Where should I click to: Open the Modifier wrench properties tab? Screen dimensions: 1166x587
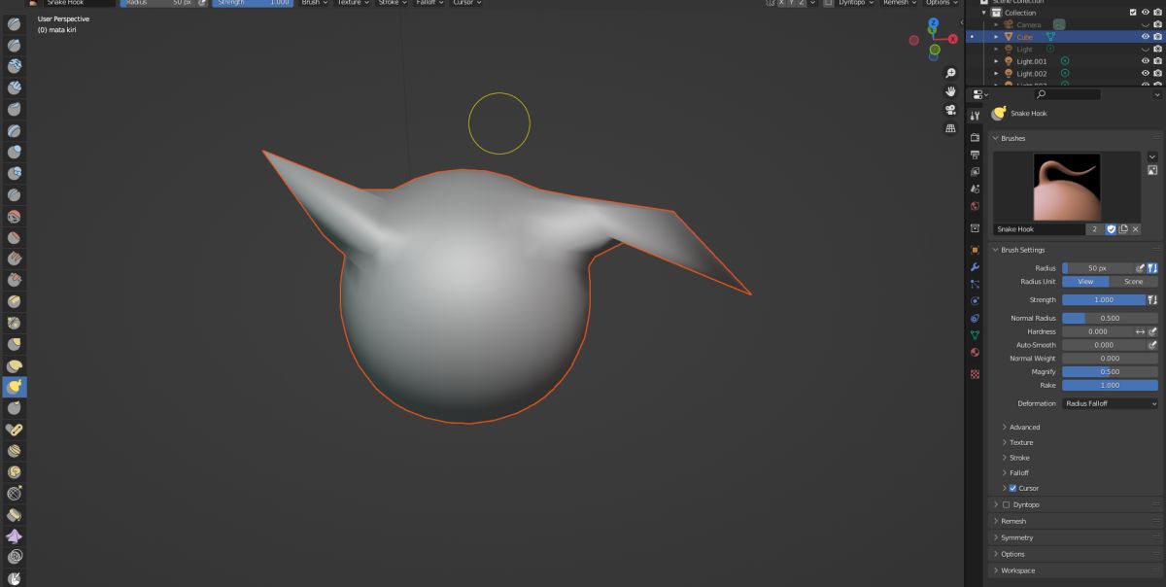pos(975,266)
